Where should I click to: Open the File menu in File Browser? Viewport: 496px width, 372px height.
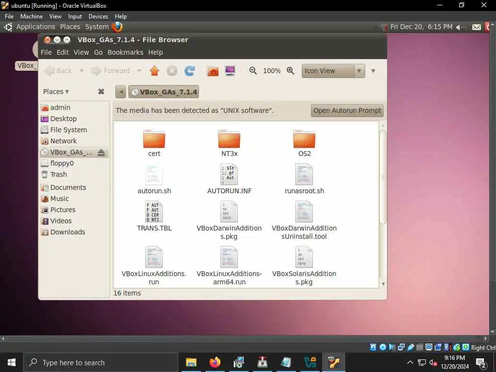click(x=46, y=52)
